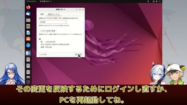Open the power menu icon
The width and height of the screenshot is (187, 105).
tap(160, 1)
